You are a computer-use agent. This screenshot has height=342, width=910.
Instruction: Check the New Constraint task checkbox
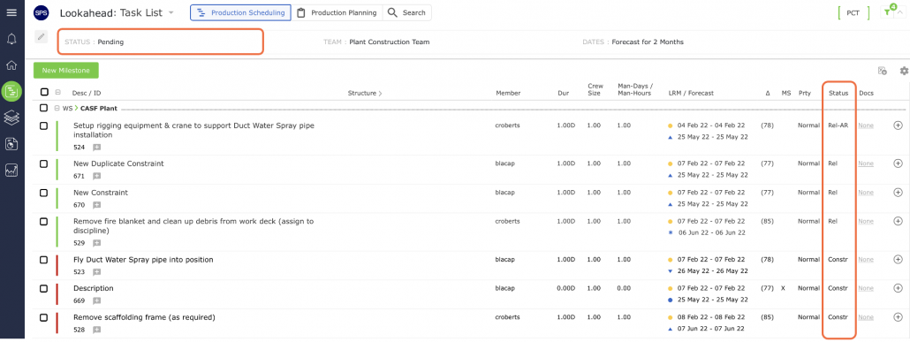coord(44,193)
